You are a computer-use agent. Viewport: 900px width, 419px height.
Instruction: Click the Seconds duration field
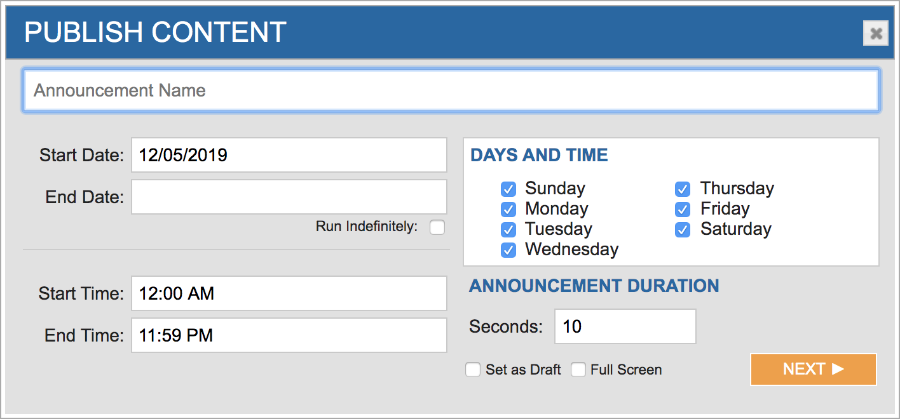point(625,326)
